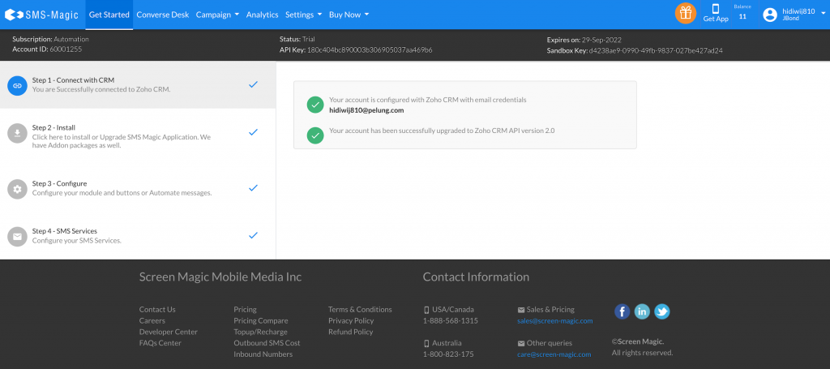830x369 pixels.
Task: Open the Facebook social icon
Action: point(622,311)
